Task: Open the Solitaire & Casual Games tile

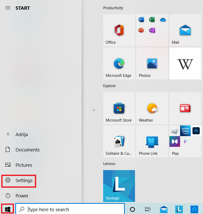Action: (119, 141)
